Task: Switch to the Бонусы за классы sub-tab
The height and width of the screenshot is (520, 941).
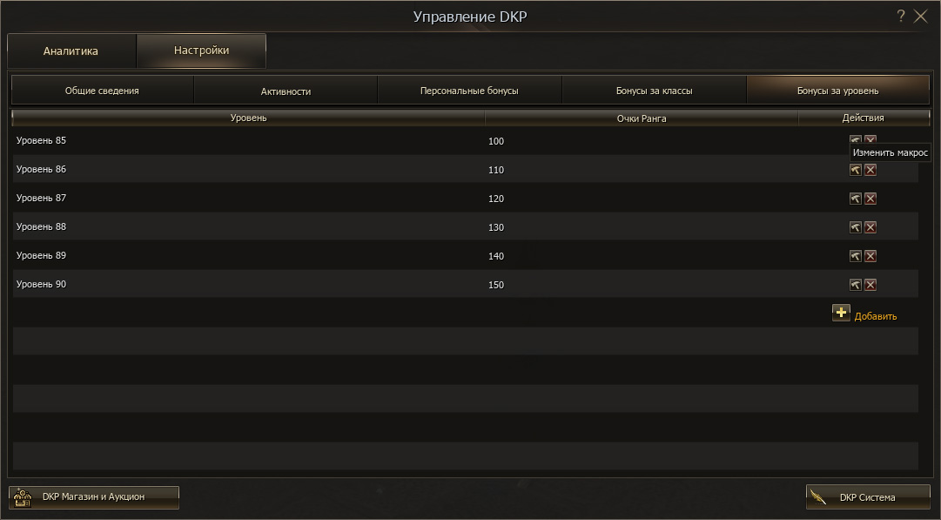Action: (654, 91)
